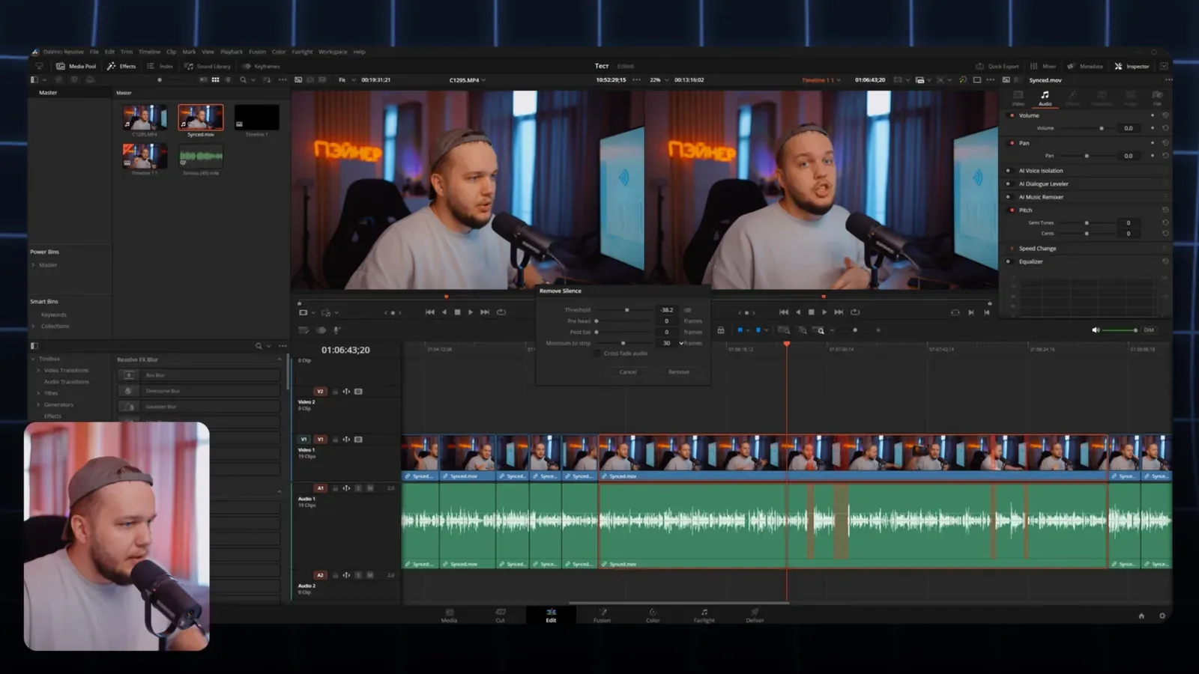The width and height of the screenshot is (1199, 674).
Task: Switch media pool to thumbnail view icon
Action: (215, 79)
